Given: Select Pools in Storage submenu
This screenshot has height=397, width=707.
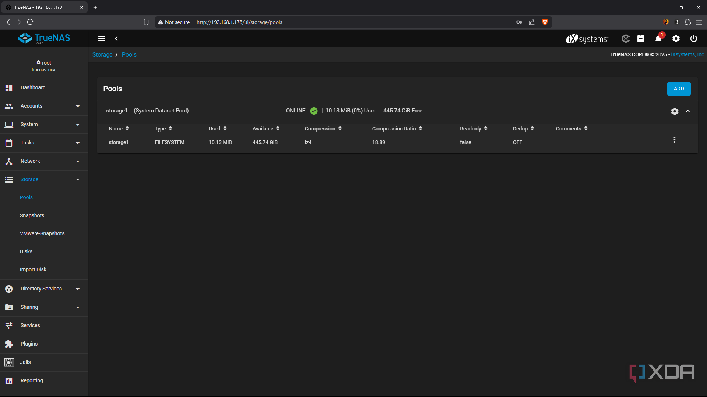Looking at the screenshot, I should tap(44, 198).
